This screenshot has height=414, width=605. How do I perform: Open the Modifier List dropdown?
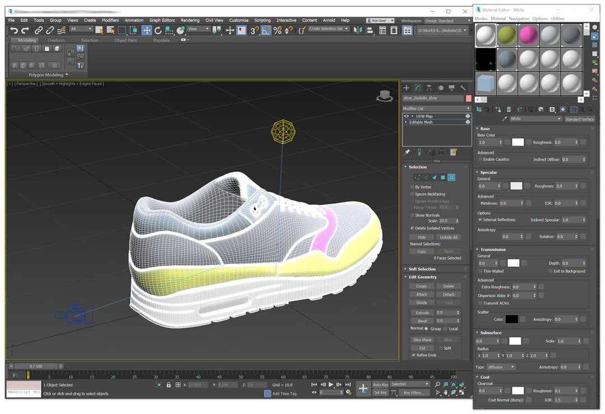[436, 109]
